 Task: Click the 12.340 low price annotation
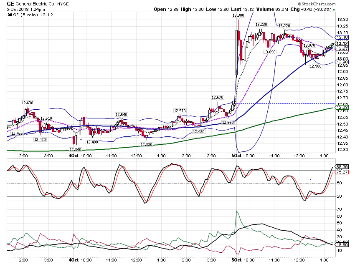(76, 149)
